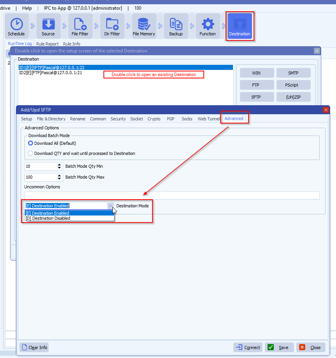336x358 pixels.
Task: Close the Add/Upd SFTP dialog
Action: point(326,110)
